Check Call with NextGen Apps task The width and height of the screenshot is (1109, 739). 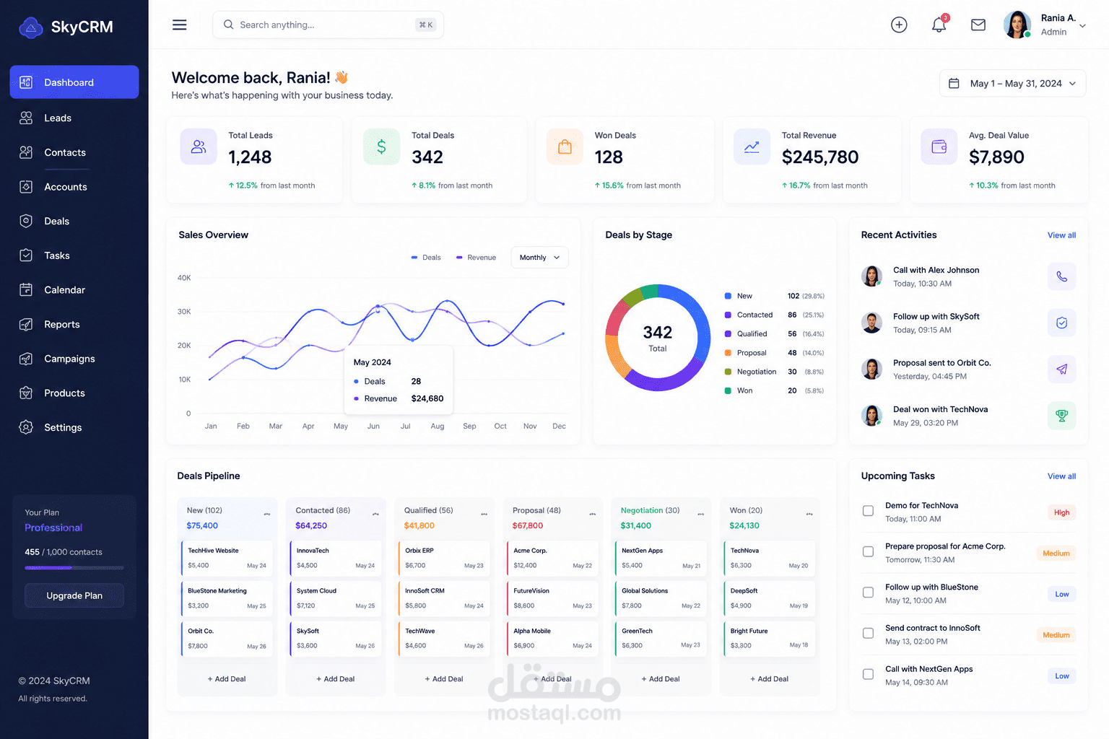coord(868,674)
